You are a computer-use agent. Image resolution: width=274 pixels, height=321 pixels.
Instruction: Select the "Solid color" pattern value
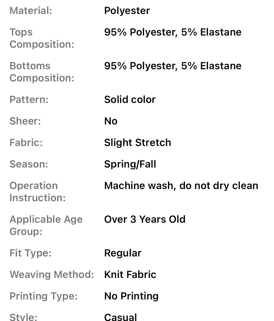[x=130, y=100]
